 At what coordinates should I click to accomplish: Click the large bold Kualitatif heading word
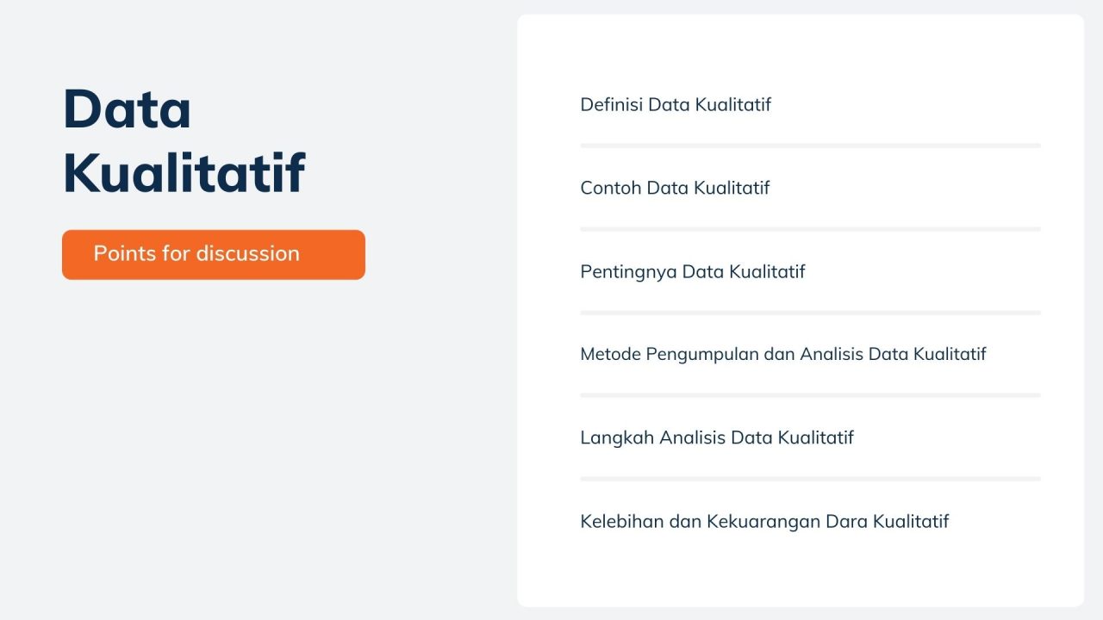pos(184,172)
